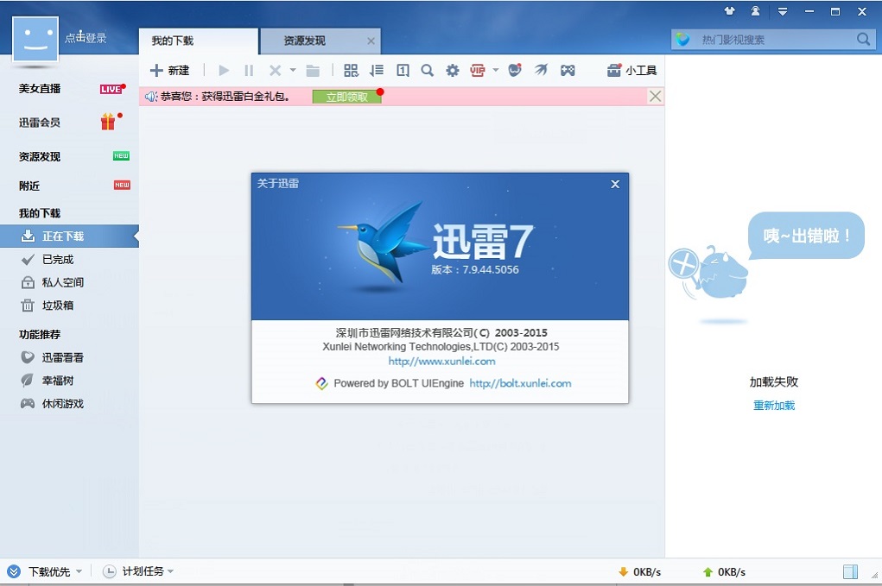Viewport: 882px width, 586px height.
Task: Close the 关于迅雷 about dialog
Action: pos(615,184)
